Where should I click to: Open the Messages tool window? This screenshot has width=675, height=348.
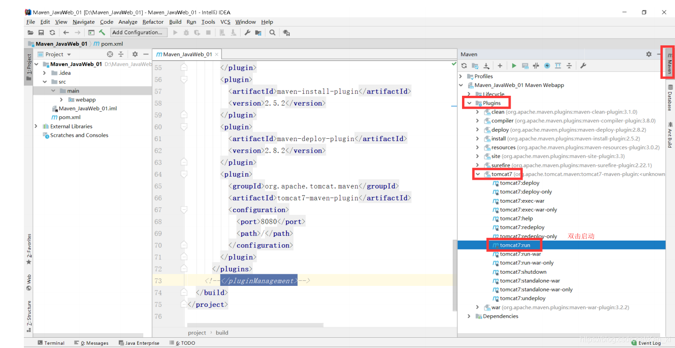click(91, 343)
